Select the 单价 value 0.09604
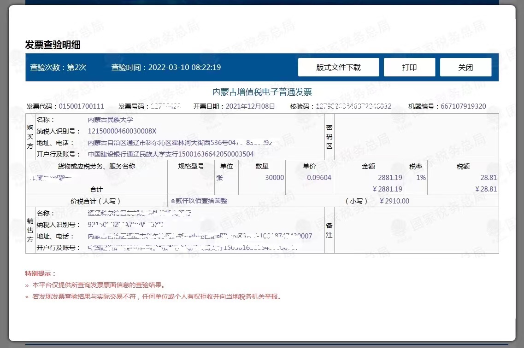The height and width of the screenshot is (348, 524). coord(319,178)
